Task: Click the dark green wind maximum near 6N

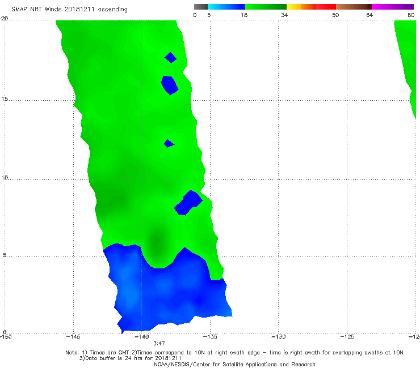Action: (x=157, y=245)
